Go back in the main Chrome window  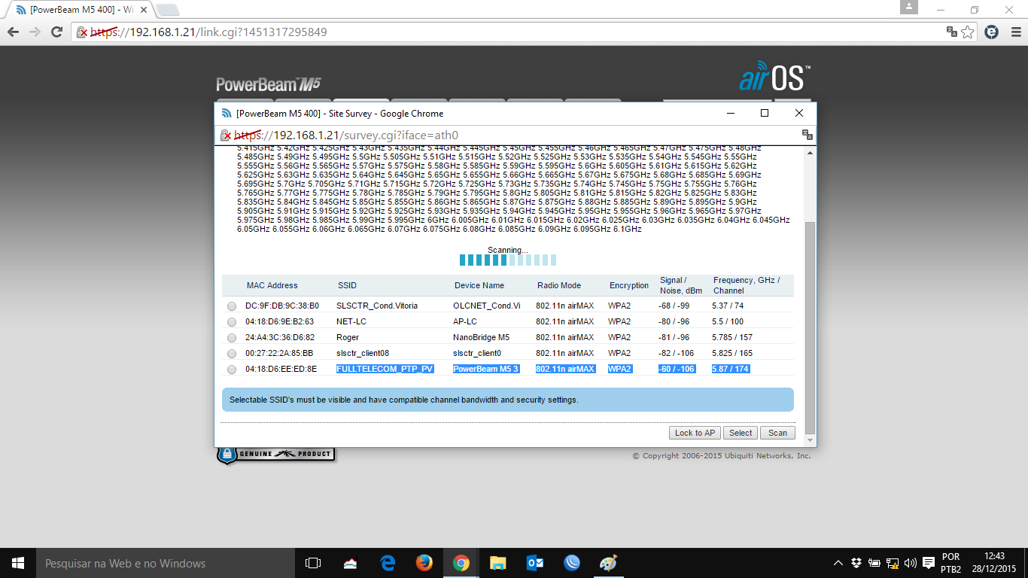tap(13, 32)
